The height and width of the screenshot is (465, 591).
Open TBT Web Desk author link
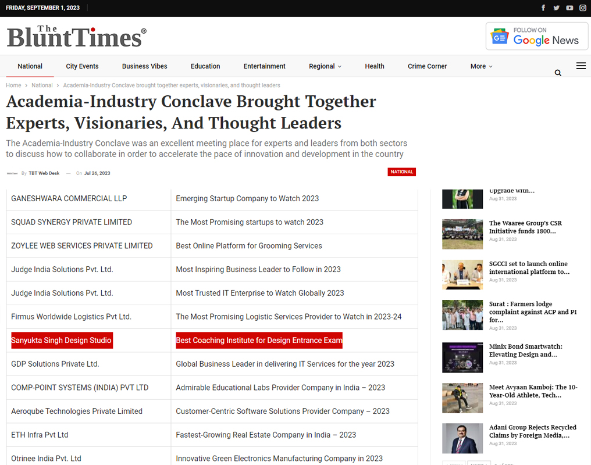point(44,173)
